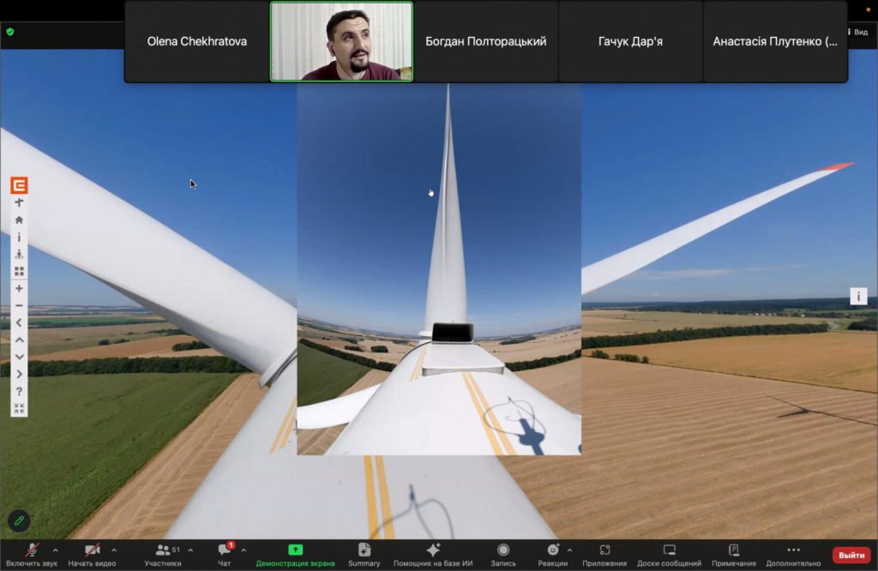Viewport: 878px width, 571px height.
Task: Click the home icon in the panorama toolbar
Action: (19, 220)
